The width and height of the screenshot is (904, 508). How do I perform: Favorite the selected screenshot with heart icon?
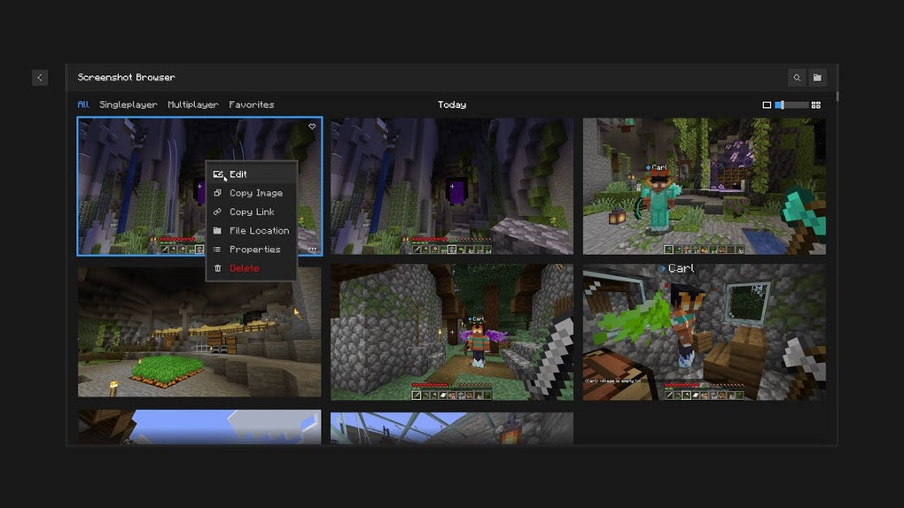coord(312,127)
